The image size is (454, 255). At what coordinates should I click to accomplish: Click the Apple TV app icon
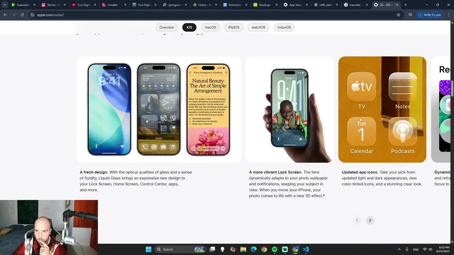(x=361, y=87)
